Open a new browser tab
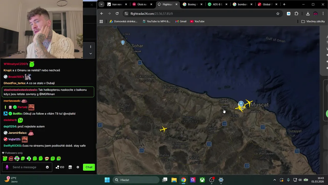The image size is (328, 185). [x=284, y=4]
